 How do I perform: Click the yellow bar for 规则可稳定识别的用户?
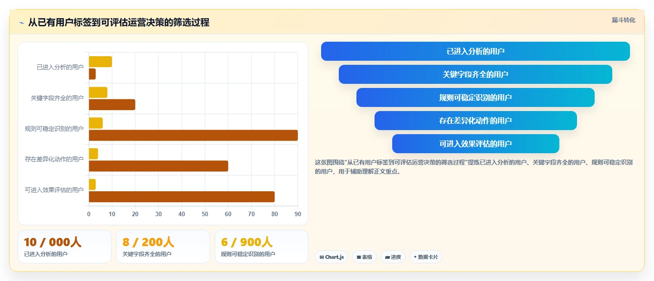click(96, 123)
